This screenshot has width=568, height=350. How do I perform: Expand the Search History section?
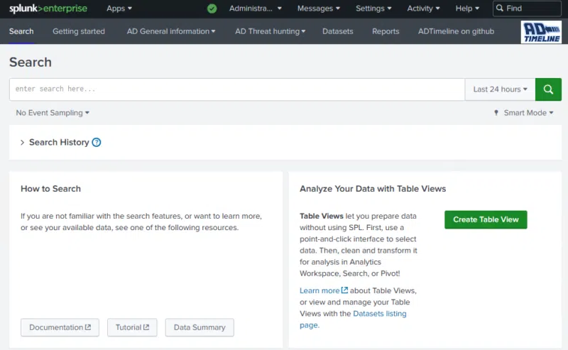58,143
